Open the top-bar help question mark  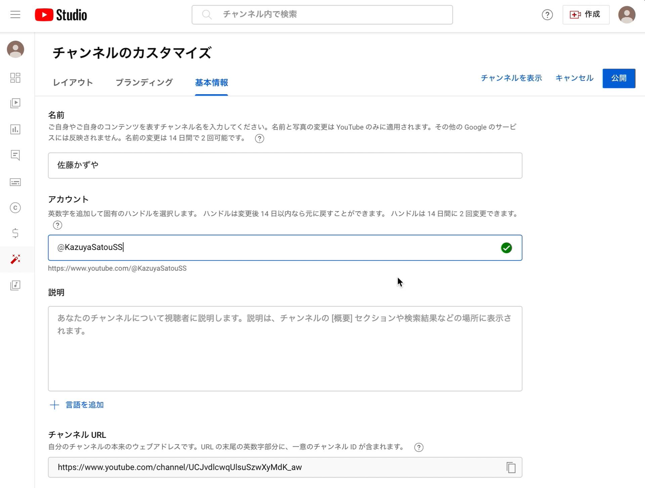[547, 15]
